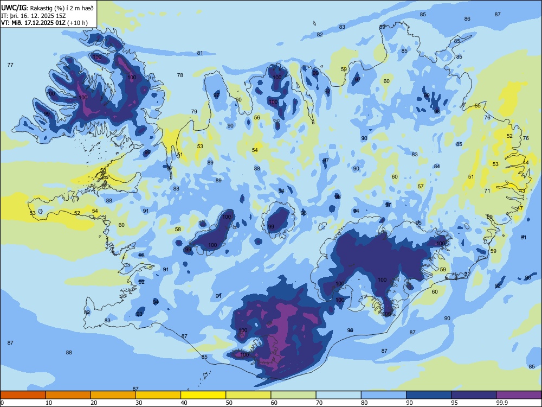
Task: Click the 'IT: þri. 16. 12. 2025 15Z' line
Action: (35, 16)
